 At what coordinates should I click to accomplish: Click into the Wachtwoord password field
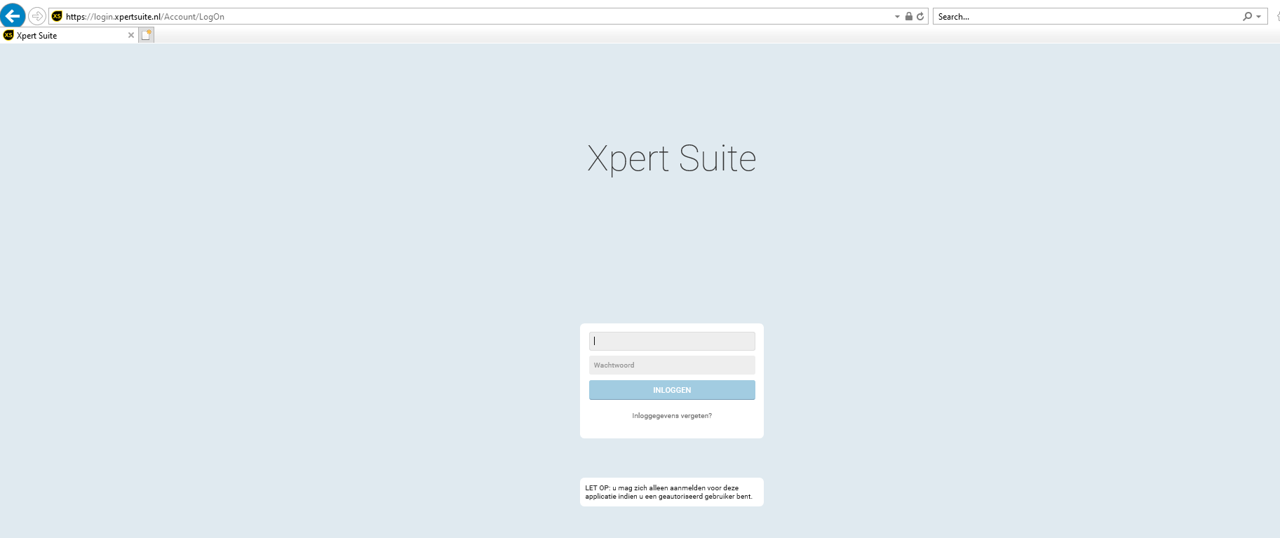click(x=671, y=365)
